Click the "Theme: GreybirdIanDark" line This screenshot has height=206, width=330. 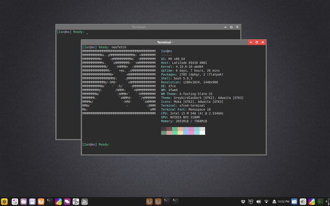point(202,98)
